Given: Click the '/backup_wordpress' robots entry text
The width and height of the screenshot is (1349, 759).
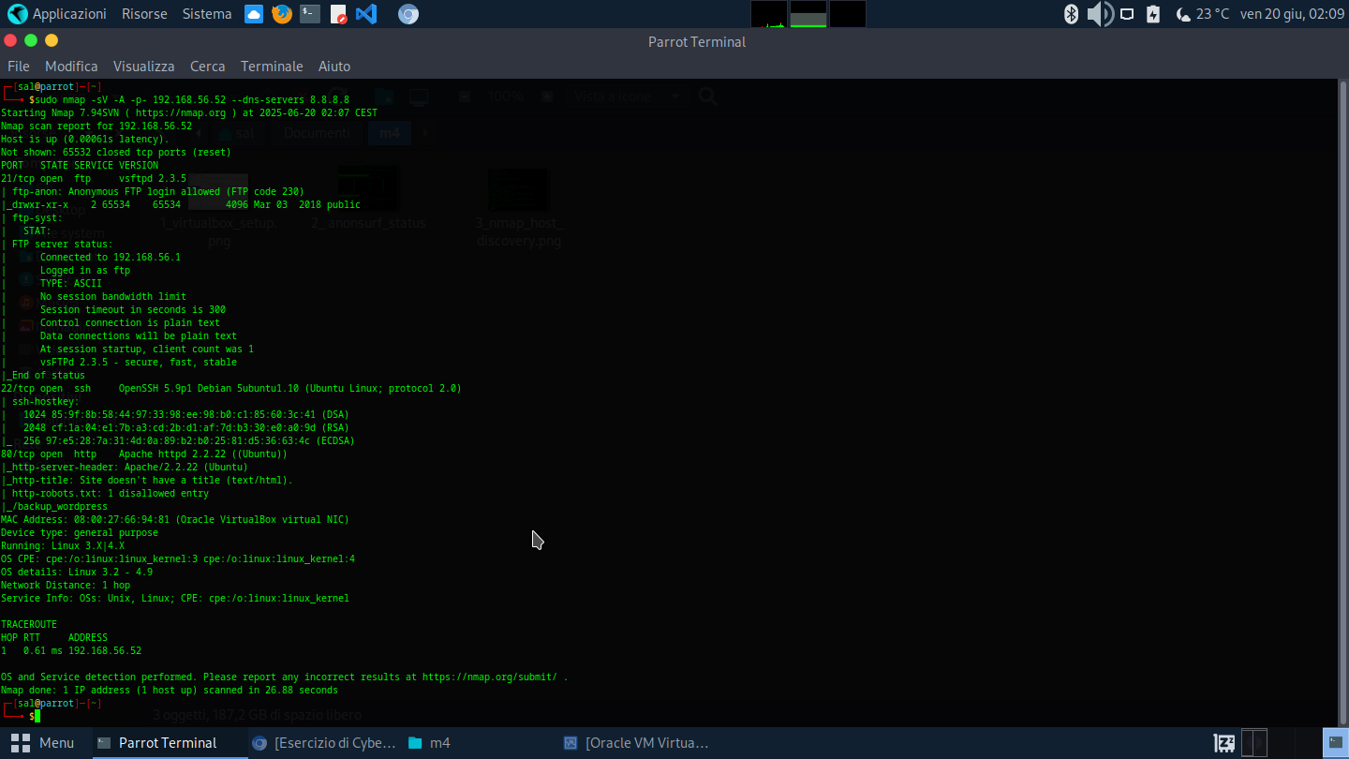Looking at the screenshot, I should tap(60, 506).
